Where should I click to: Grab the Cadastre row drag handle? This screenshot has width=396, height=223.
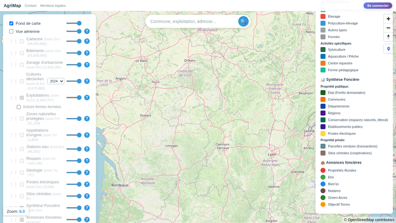[x=13, y=41]
